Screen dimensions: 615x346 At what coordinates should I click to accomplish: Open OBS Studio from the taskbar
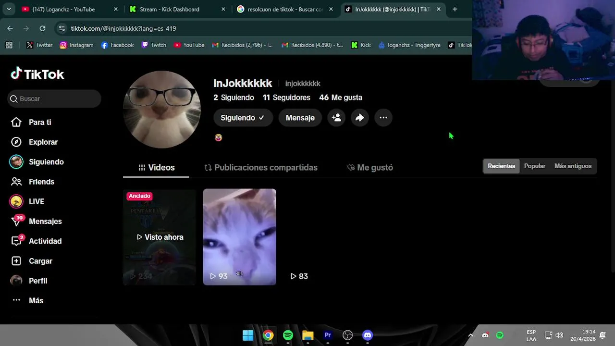coord(348,335)
